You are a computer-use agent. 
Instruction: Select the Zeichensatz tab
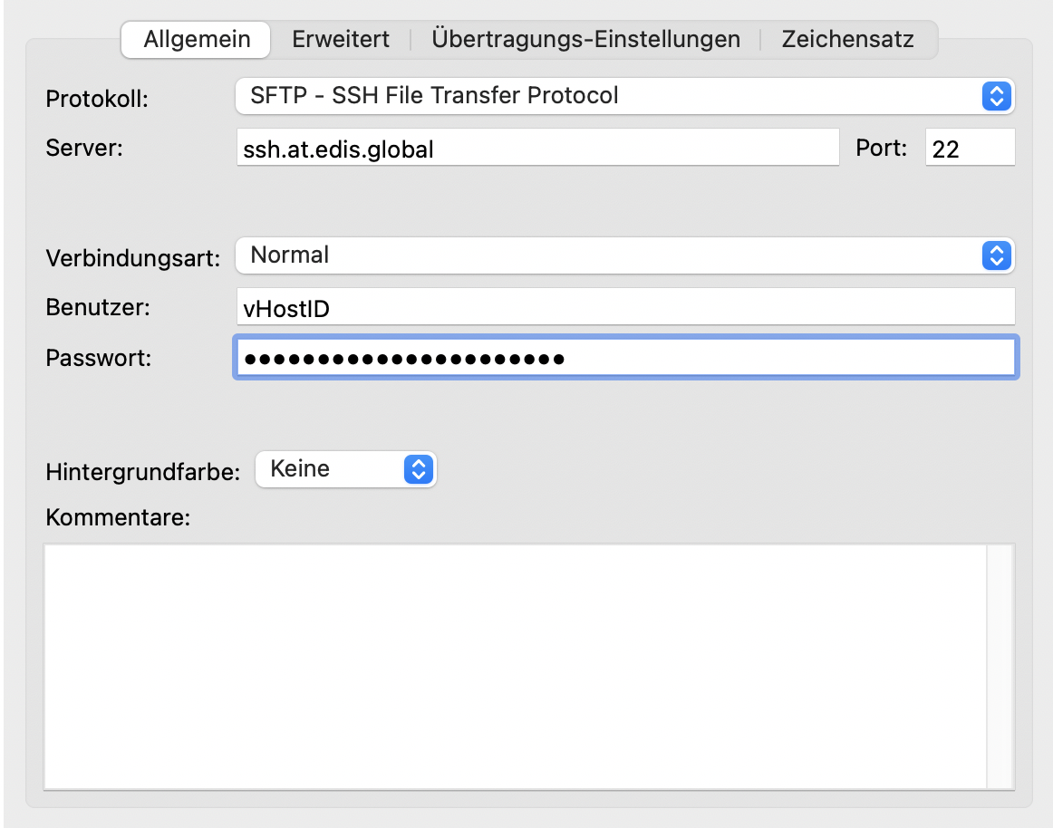pos(847,40)
